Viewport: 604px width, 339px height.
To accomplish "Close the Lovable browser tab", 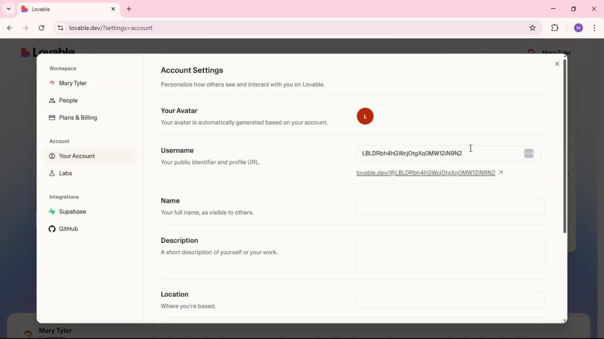I will [113, 9].
